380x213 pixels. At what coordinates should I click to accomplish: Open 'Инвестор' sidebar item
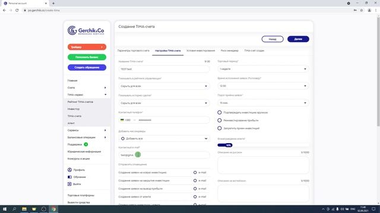point(74,109)
